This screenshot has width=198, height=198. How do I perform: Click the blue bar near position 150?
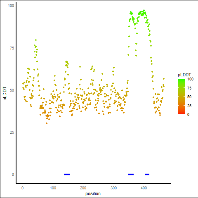(67, 174)
